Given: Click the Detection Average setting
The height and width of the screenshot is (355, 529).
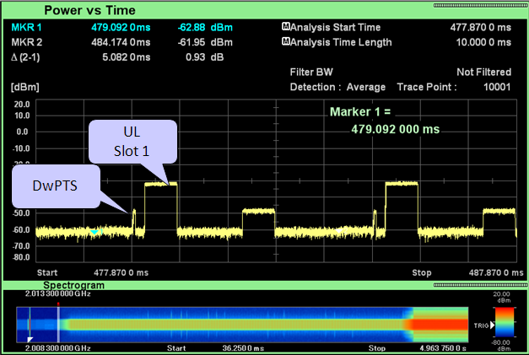Looking at the screenshot, I should pos(337,87).
